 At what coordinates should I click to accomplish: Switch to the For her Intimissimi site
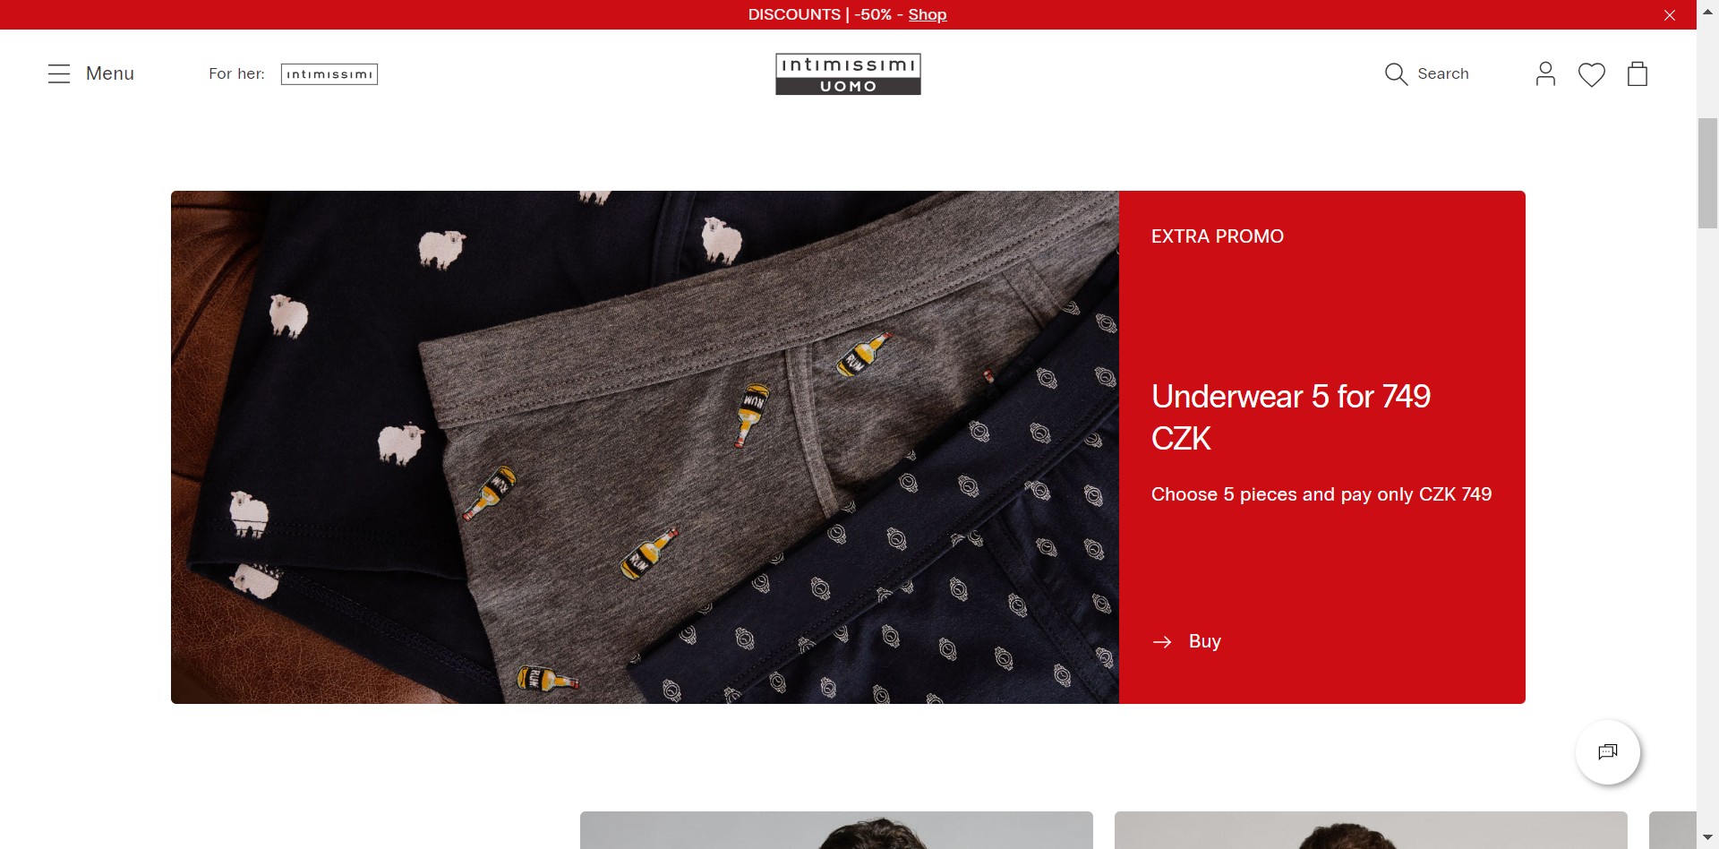pyautogui.click(x=329, y=74)
